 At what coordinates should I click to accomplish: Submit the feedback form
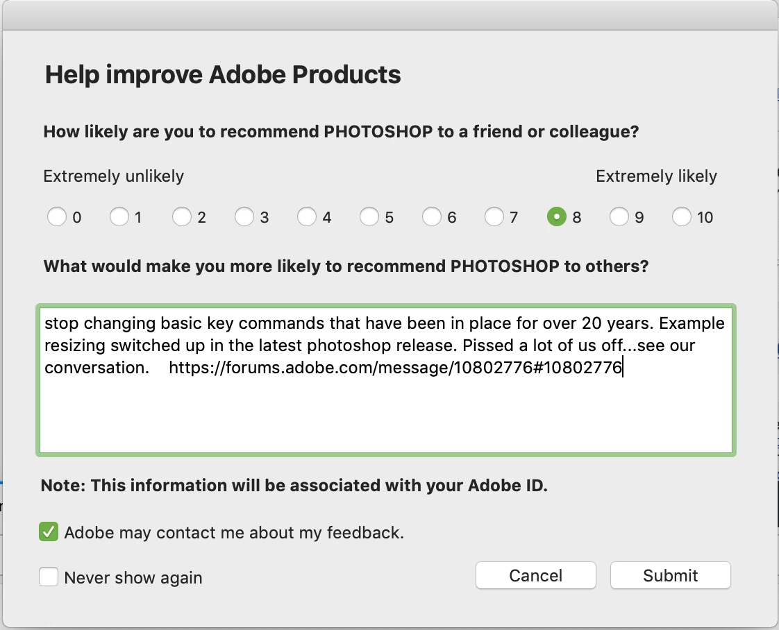(x=670, y=575)
